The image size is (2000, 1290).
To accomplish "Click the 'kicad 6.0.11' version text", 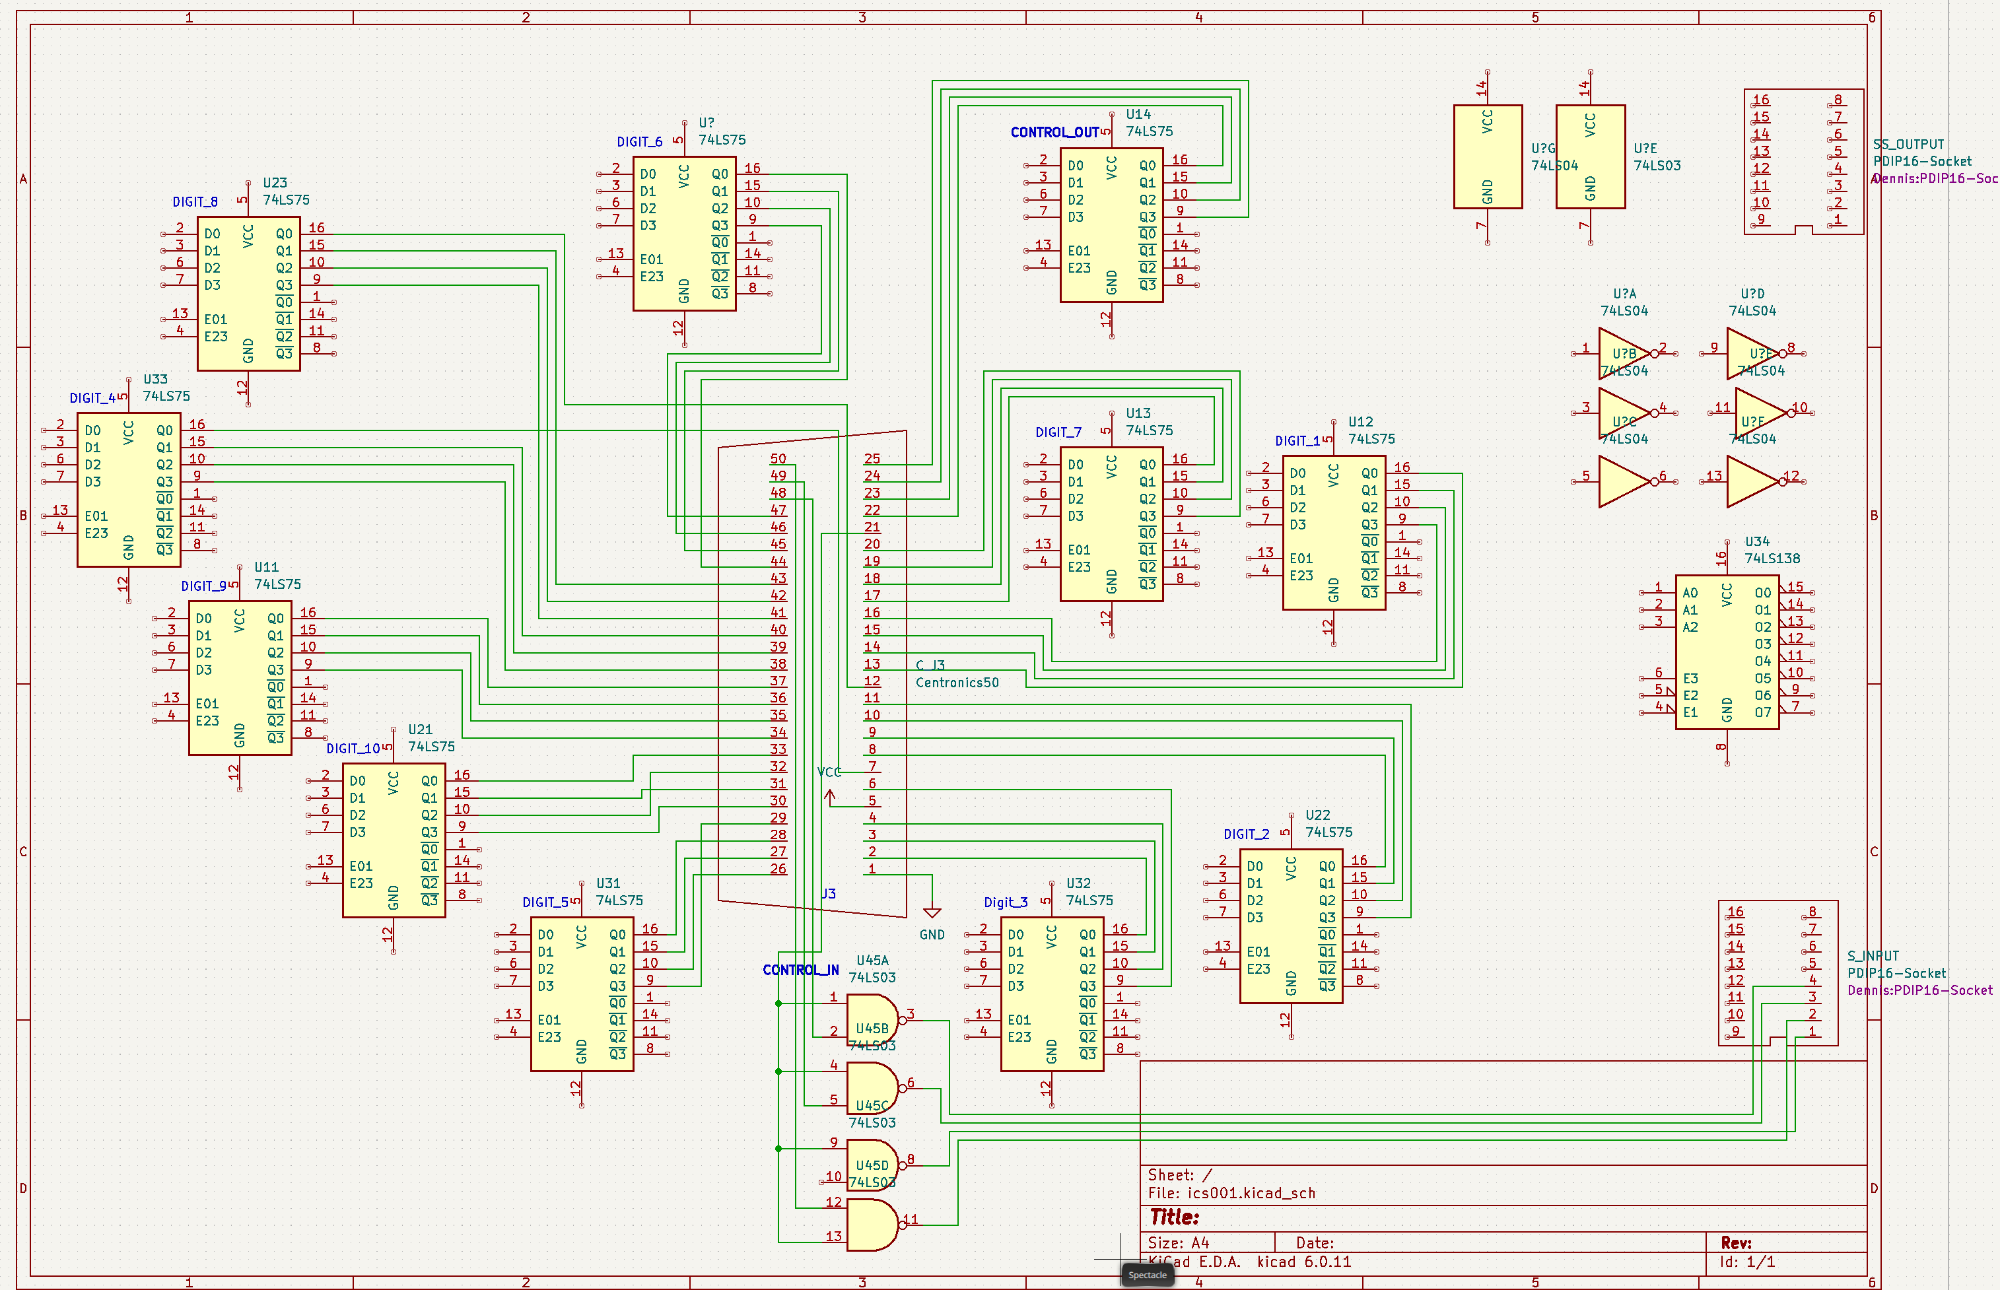I will click(x=1304, y=1262).
